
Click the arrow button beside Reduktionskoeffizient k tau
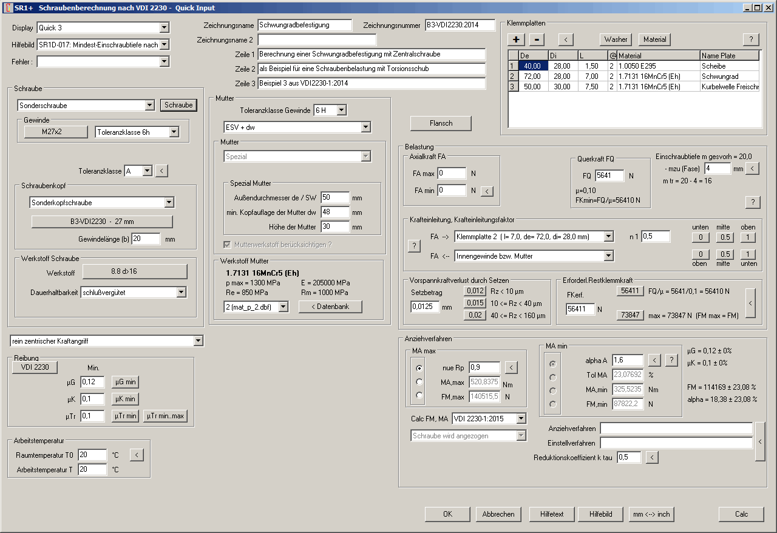[651, 457]
